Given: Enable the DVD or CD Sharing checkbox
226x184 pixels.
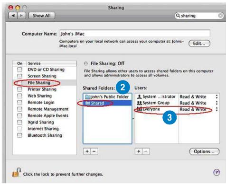Looking at the screenshot, I should [x=19, y=70].
